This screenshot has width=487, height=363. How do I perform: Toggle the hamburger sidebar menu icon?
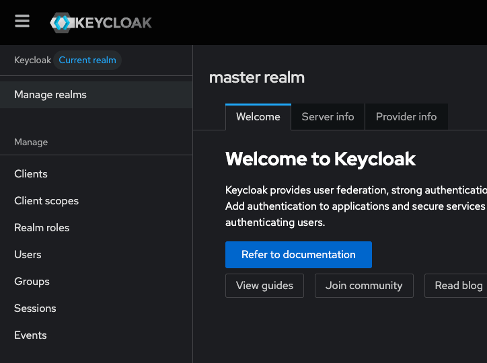click(22, 21)
